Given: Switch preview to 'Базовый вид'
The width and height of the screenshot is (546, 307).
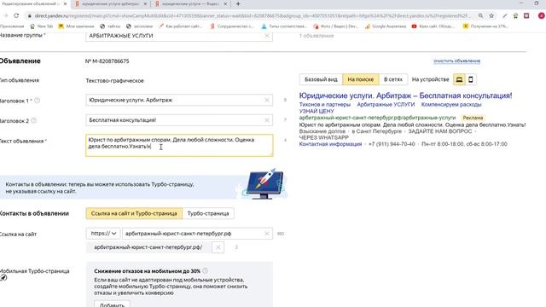Looking at the screenshot, I should click(321, 79).
